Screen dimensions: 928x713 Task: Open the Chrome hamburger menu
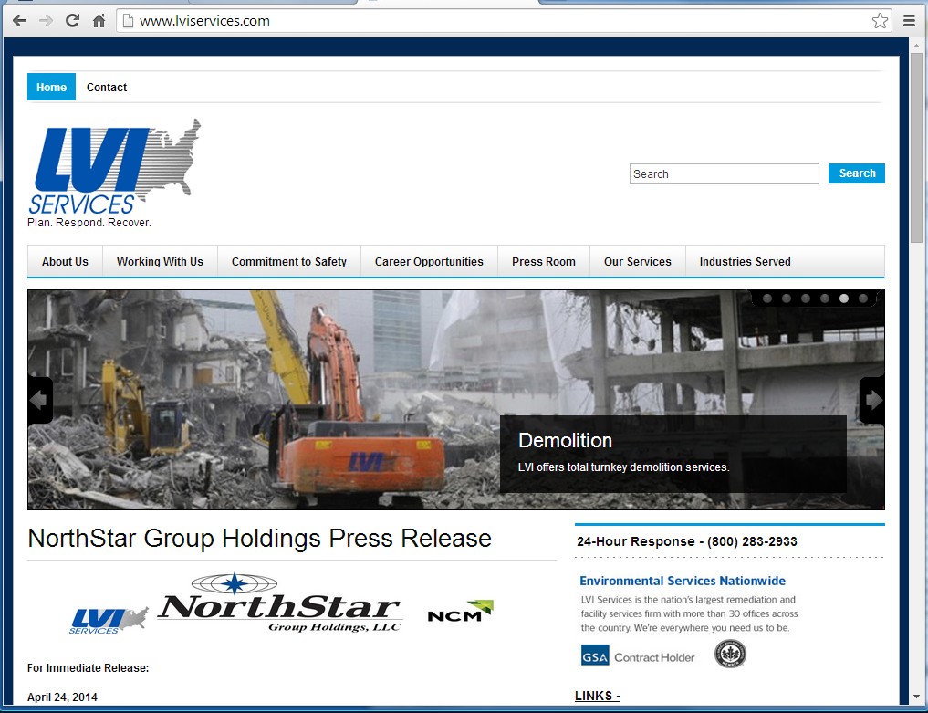point(910,21)
